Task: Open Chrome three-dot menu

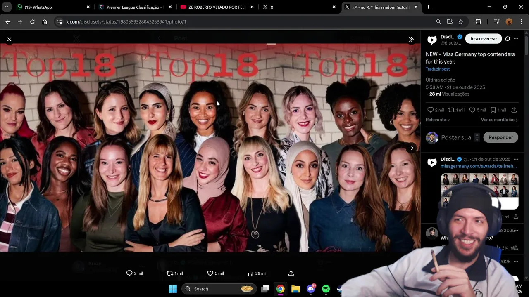Action: pyautogui.click(x=522, y=21)
